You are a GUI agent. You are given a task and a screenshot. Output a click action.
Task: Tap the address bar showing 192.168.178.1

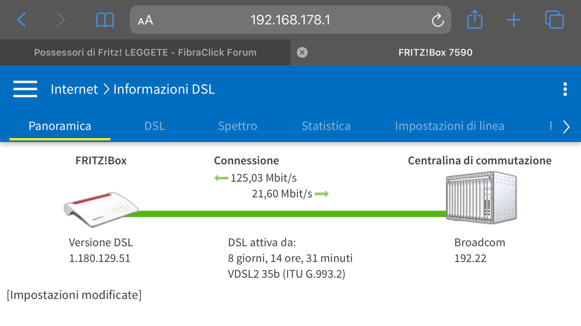click(290, 20)
